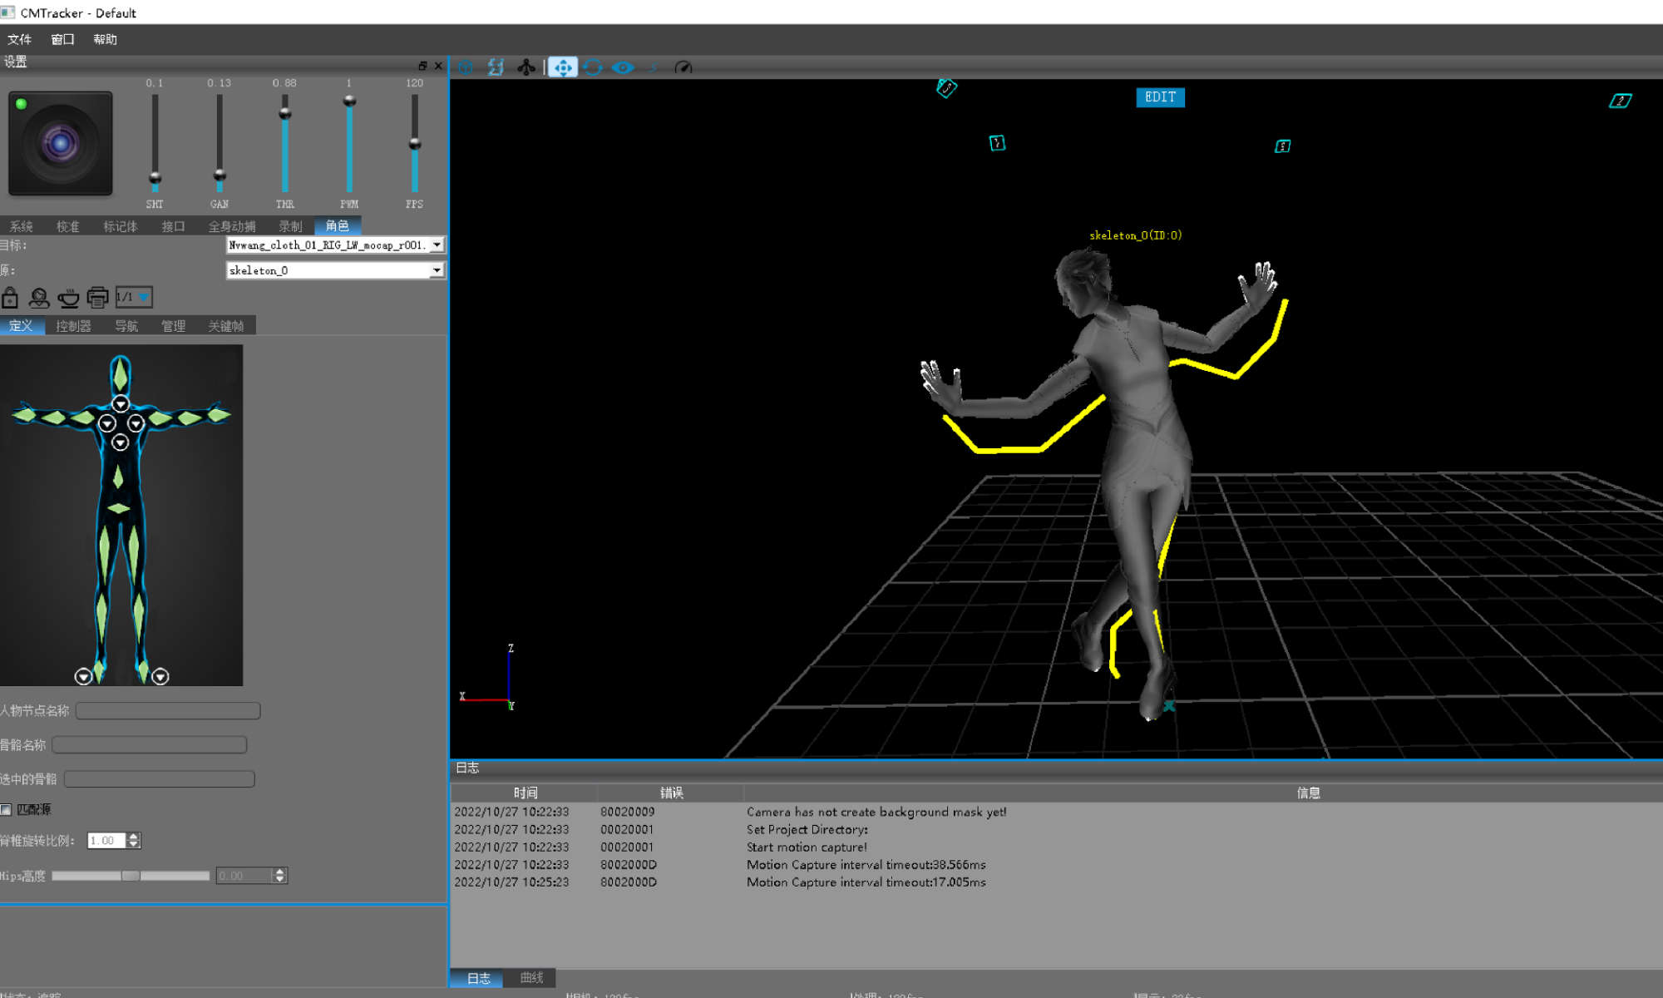Open the 文件 menu
Viewport: 1663px width, 998px height.
pyautogui.click(x=19, y=39)
